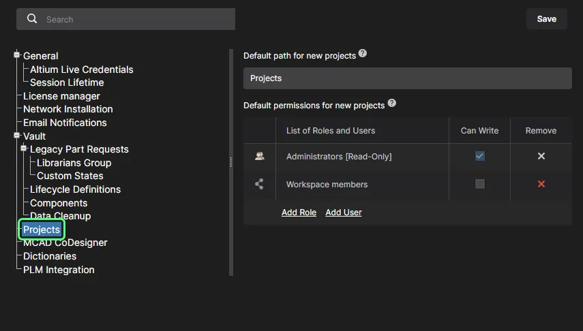Screen dimensions: 583x331
Task: Remove Administrators role with X icon
Action: [x=541, y=156]
